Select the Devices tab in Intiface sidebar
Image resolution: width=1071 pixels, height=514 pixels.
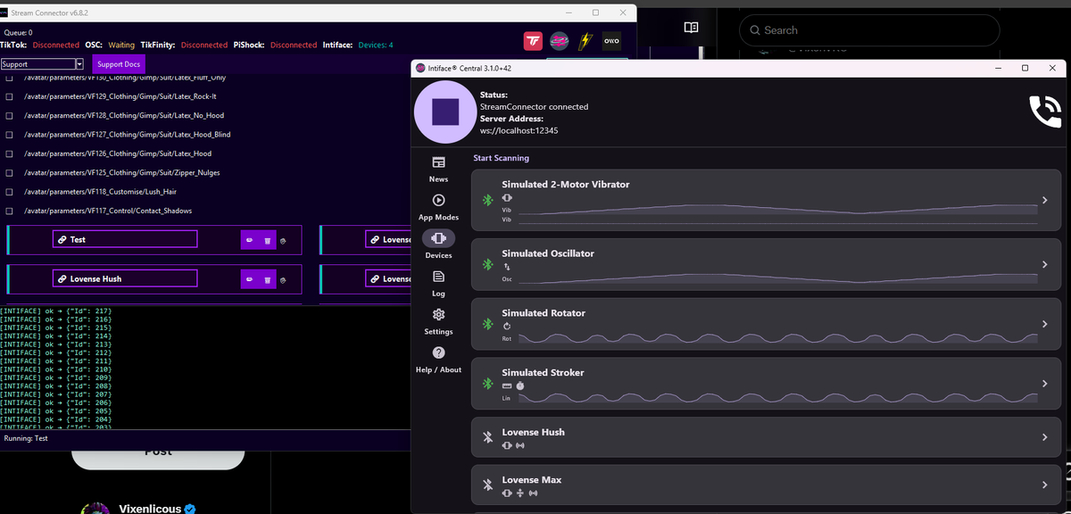point(439,245)
